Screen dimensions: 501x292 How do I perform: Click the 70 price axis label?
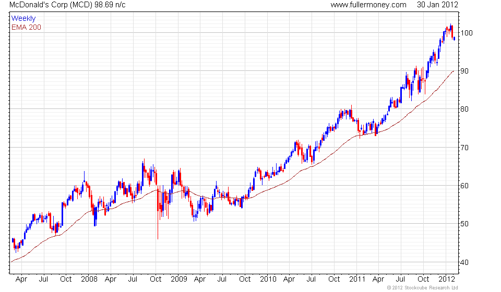coord(464,148)
